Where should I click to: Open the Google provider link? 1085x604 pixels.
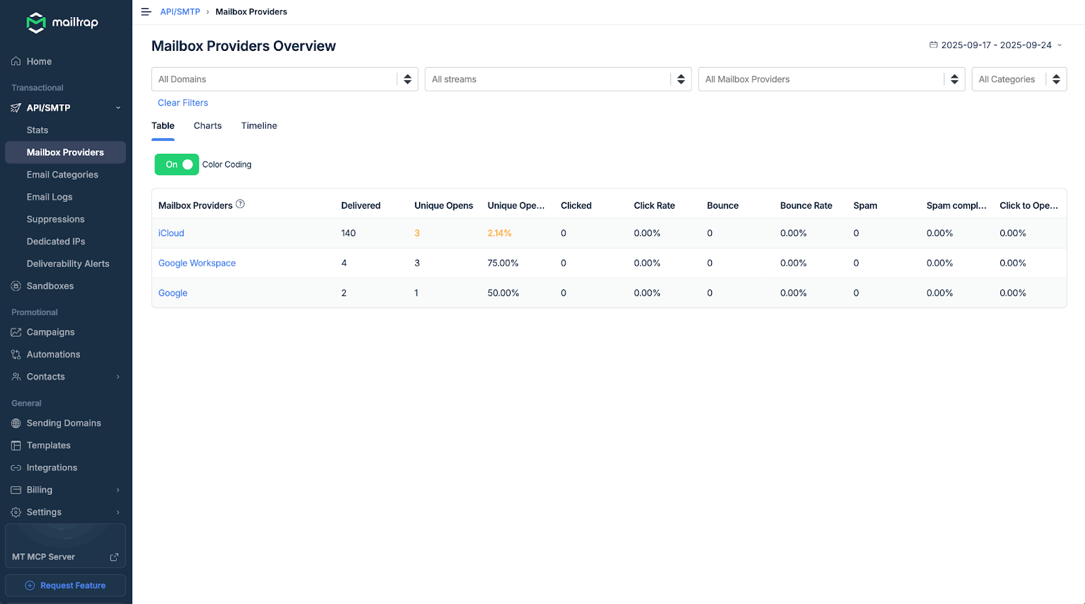(173, 293)
